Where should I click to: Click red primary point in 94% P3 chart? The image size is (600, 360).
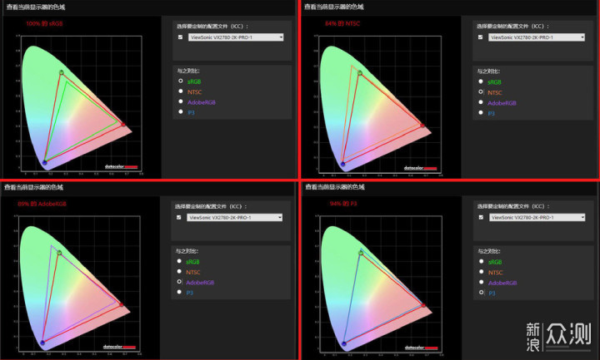point(423,305)
